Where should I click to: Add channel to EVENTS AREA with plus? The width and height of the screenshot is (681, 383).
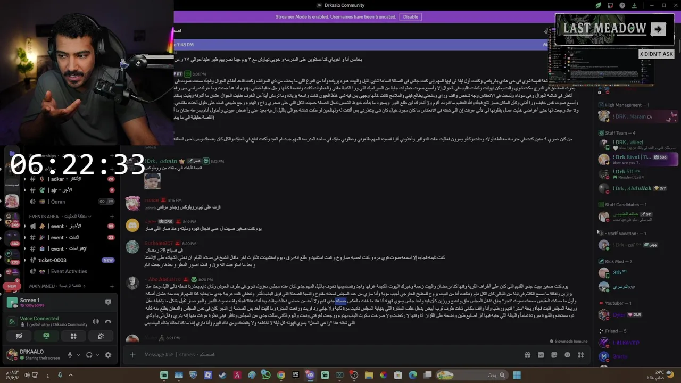coord(112,217)
